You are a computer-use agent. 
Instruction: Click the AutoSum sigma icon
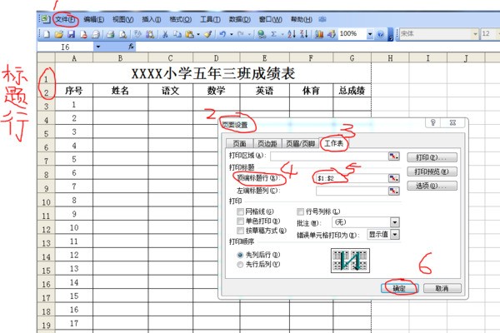[x=273, y=34]
